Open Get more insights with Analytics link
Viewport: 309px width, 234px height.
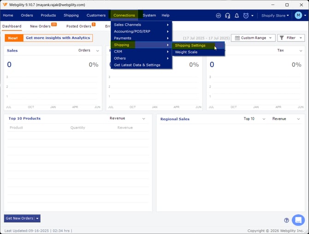click(58, 38)
